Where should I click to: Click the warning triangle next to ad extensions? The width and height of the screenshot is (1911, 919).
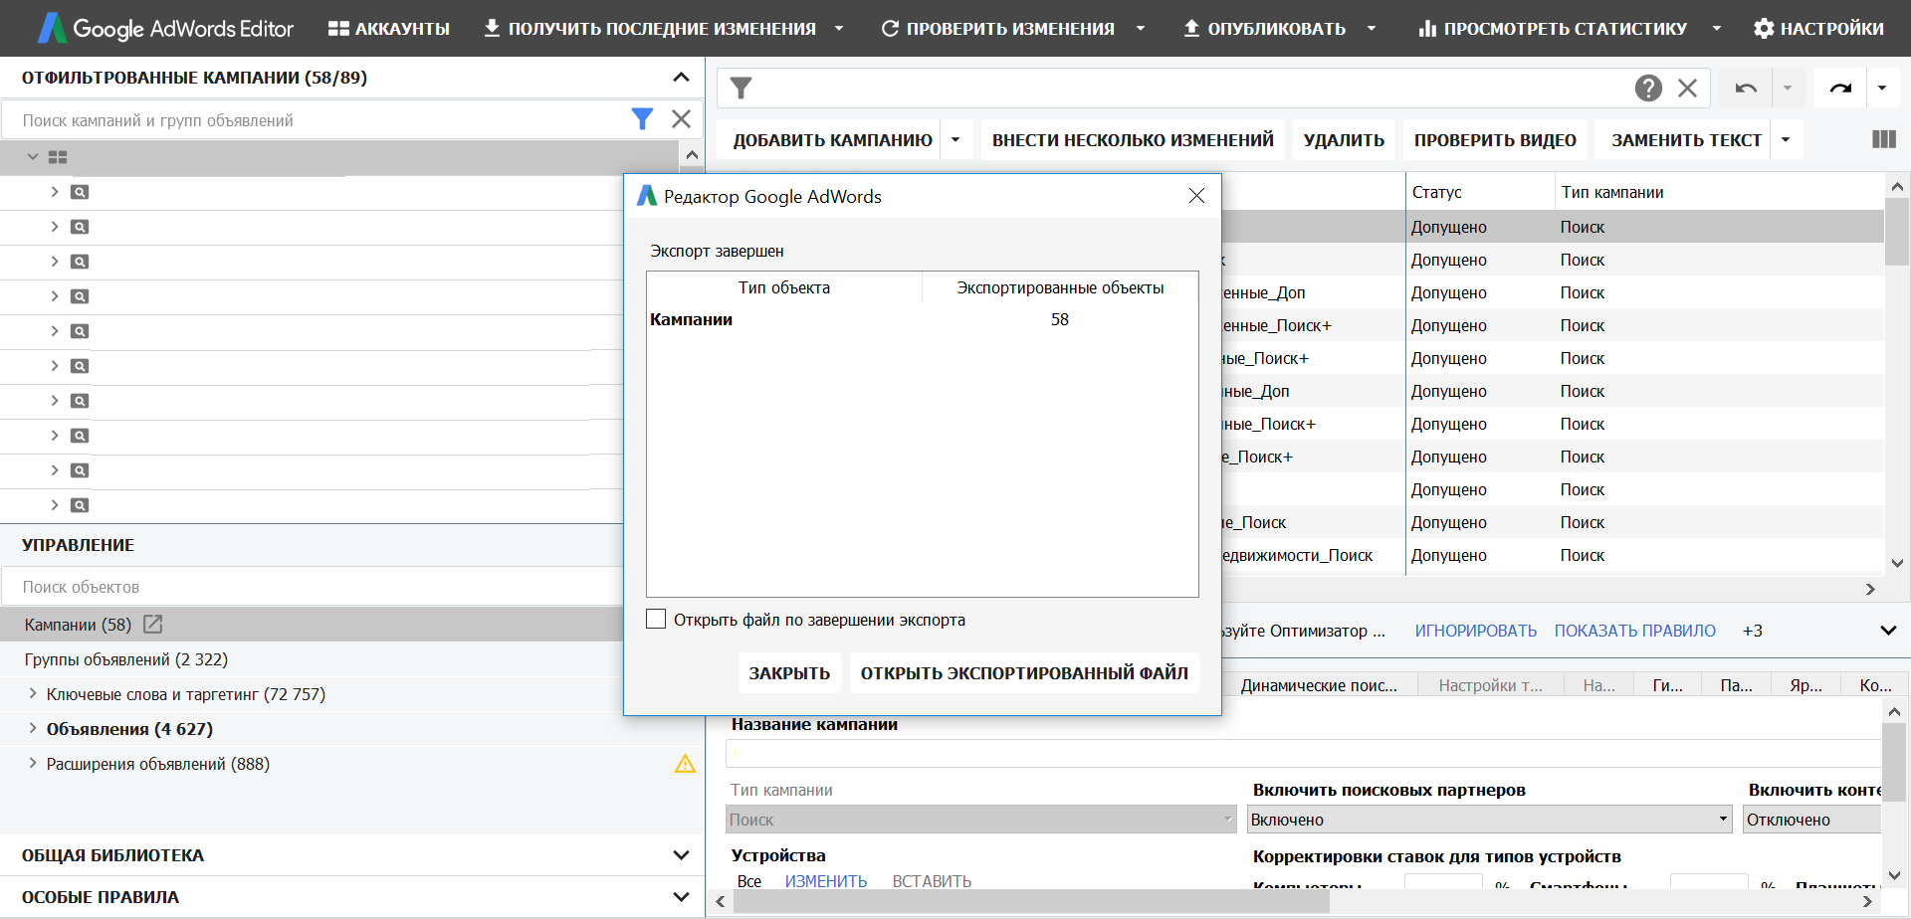[685, 764]
